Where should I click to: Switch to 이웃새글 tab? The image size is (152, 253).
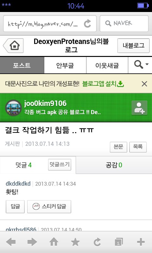click(107, 65)
